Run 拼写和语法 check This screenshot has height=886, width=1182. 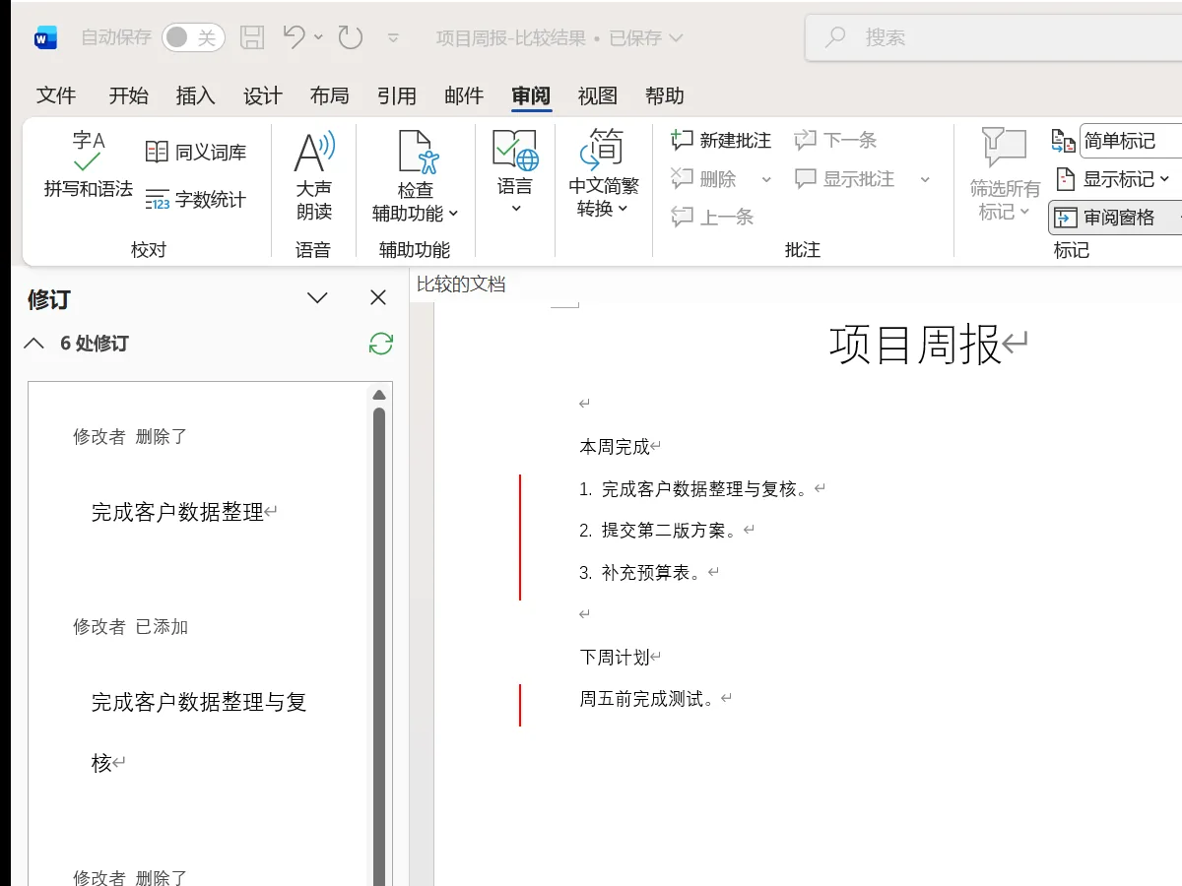pyautogui.click(x=88, y=165)
